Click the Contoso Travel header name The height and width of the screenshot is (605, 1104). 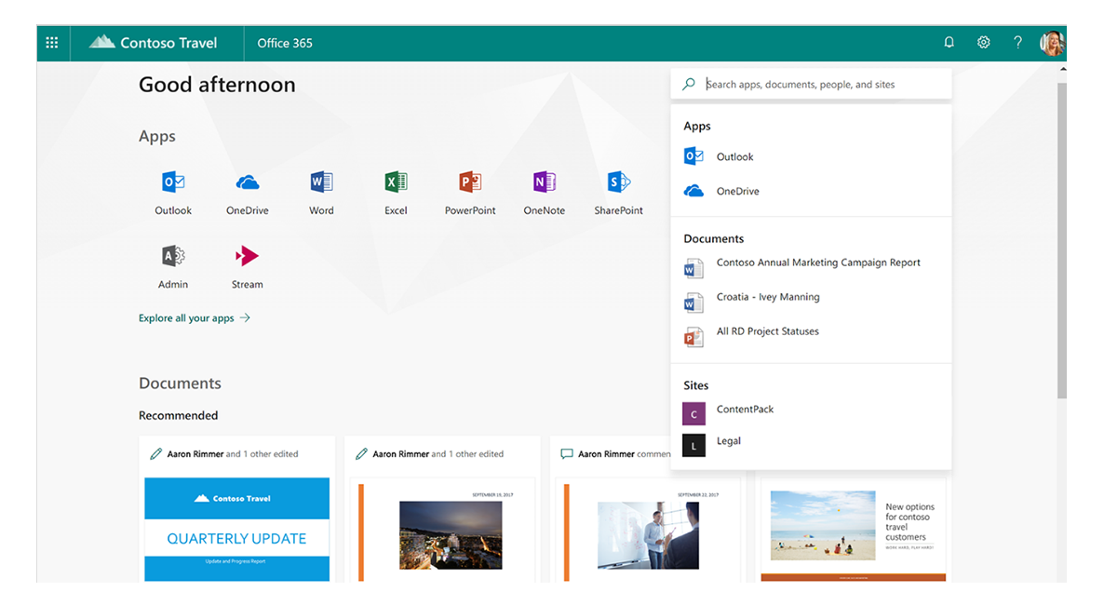tap(169, 43)
